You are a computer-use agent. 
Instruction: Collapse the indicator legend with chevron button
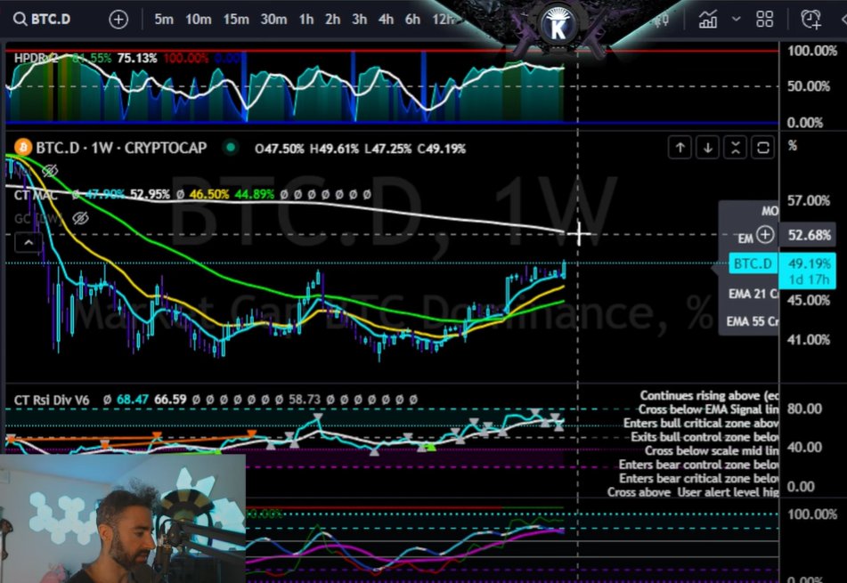point(29,243)
